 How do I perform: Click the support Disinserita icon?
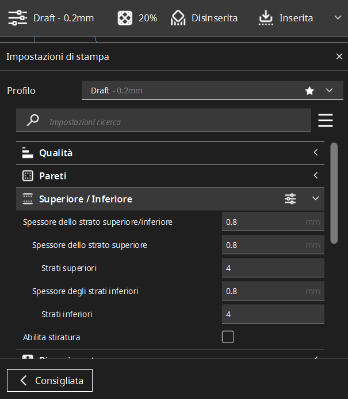click(178, 18)
